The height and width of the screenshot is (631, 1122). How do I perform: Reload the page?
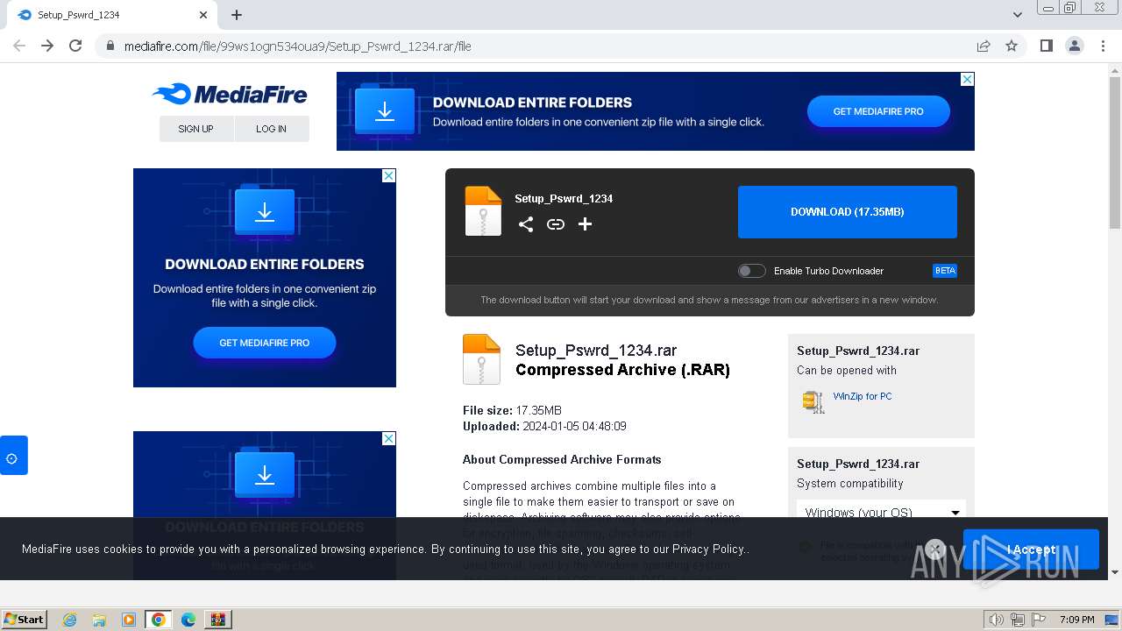[75, 46]
